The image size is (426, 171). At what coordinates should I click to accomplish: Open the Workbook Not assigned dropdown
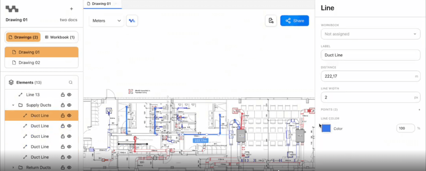[370, 34]
